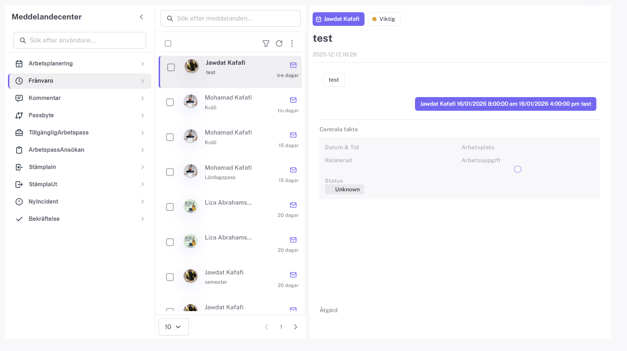This screenshot has width=627, height=351.
Task: Refresh the message list
Action: [279, 44]
